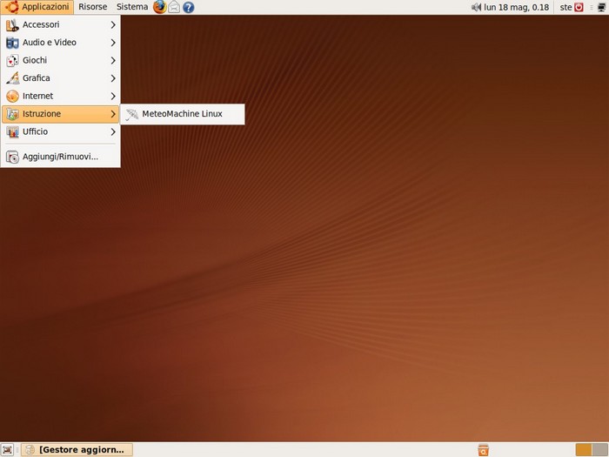609x457 pixels.
Task: Open the trash icon in bottom panel
Action: 483,450
